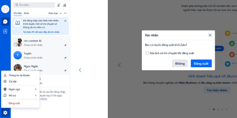Image resolution: width=237 pixels, height=118 pixels.
Task: Dismiss the Zalo Web login notice banner
Action: pos(65,21)
